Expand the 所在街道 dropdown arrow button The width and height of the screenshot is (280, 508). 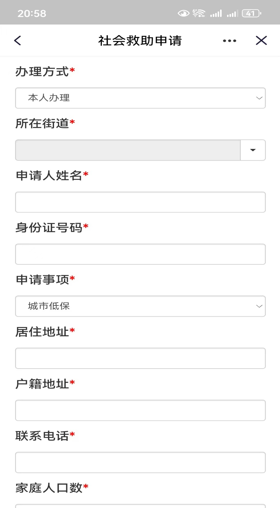[x=253, y=150]
